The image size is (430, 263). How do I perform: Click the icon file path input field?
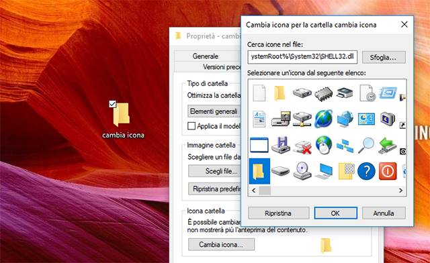[302, 57]
